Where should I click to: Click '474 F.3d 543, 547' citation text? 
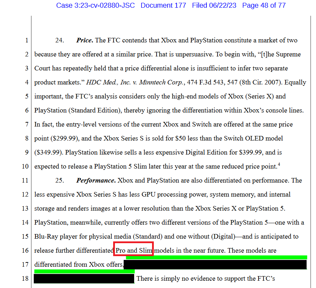(x=212, y=82)
